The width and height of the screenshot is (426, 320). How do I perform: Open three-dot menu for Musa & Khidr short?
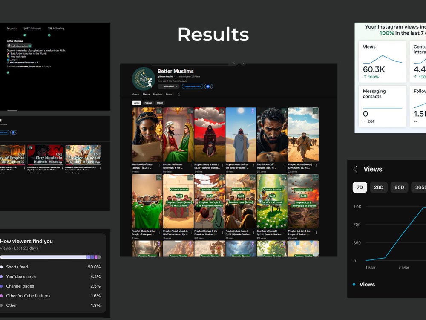click(x=222, y=165)
